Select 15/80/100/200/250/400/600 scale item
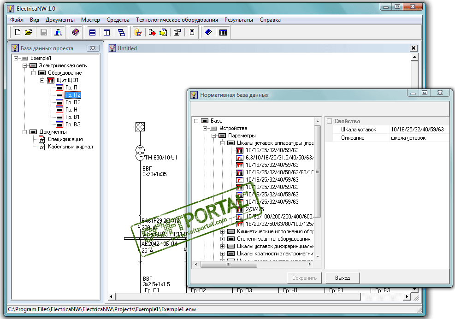This screenshot has width=455, height=319. pos(279,217)
